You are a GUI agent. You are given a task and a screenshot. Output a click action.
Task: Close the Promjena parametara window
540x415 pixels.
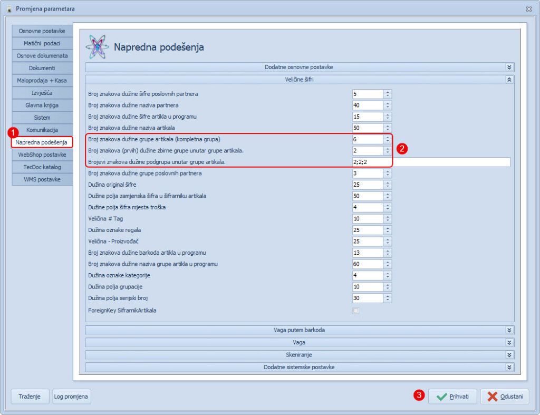tap(528, 9)
